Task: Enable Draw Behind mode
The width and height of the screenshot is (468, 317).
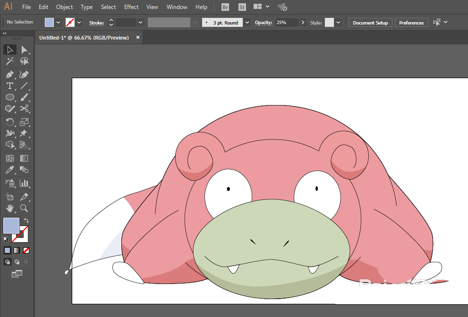Action: (17, 261)
